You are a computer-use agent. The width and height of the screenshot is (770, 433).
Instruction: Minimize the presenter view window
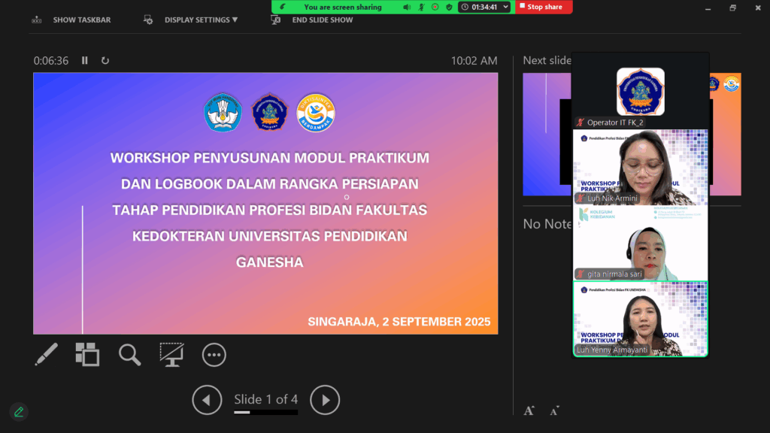coord(708,8)
